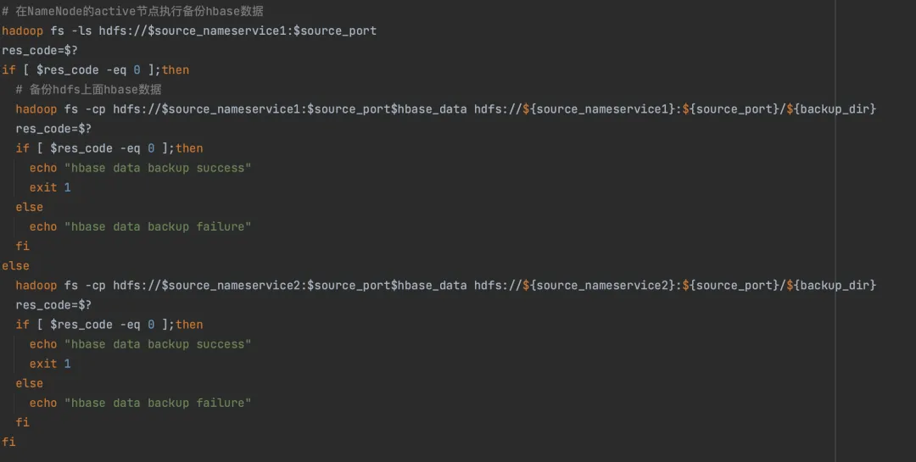Click the last echo keyword in the script
The image size is (916, 462).
43,403
